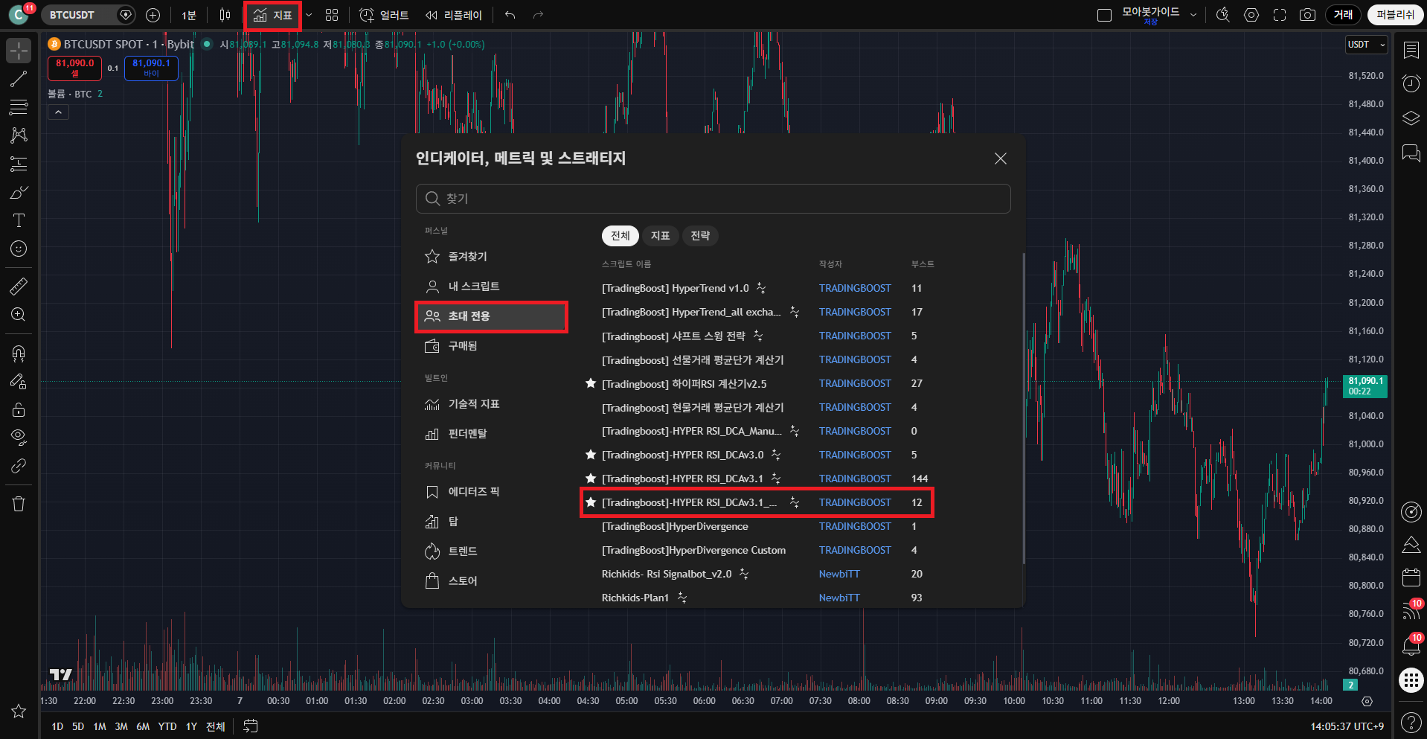Click the 퍼블리쉬 publish button
This screenshot has width=1427, height=739.
pyautogui.click(x=1395, y=15)
